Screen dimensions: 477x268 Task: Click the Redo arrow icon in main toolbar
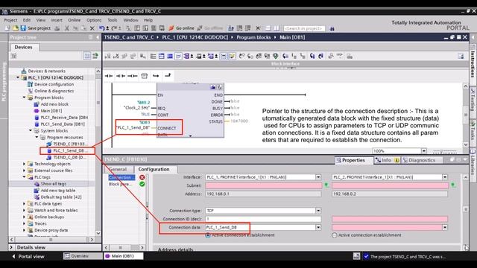point(113,28)
